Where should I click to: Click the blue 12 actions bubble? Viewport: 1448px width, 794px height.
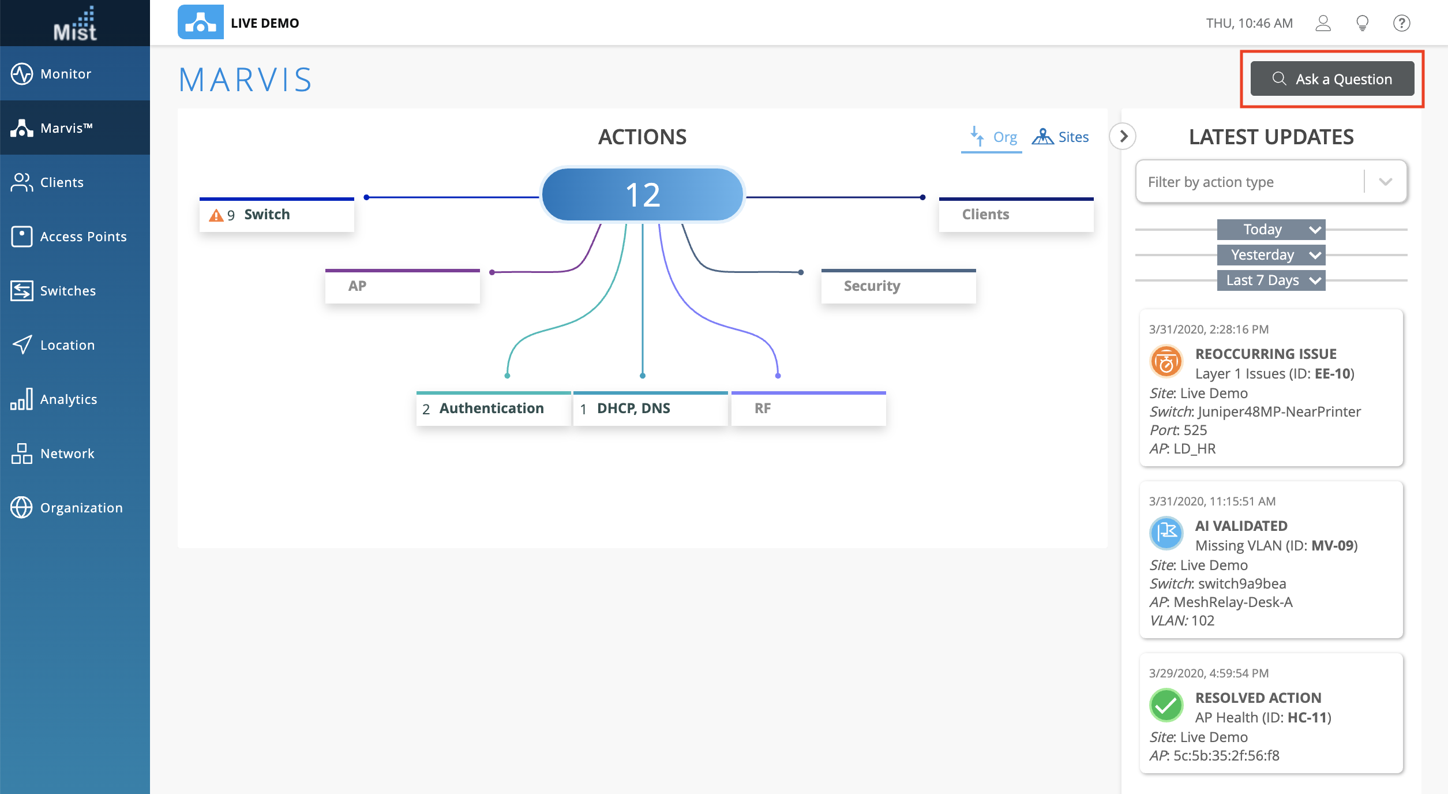643,195
